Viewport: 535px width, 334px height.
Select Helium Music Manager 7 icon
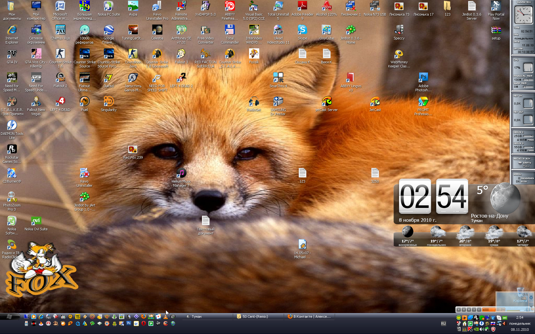(181, 173)
